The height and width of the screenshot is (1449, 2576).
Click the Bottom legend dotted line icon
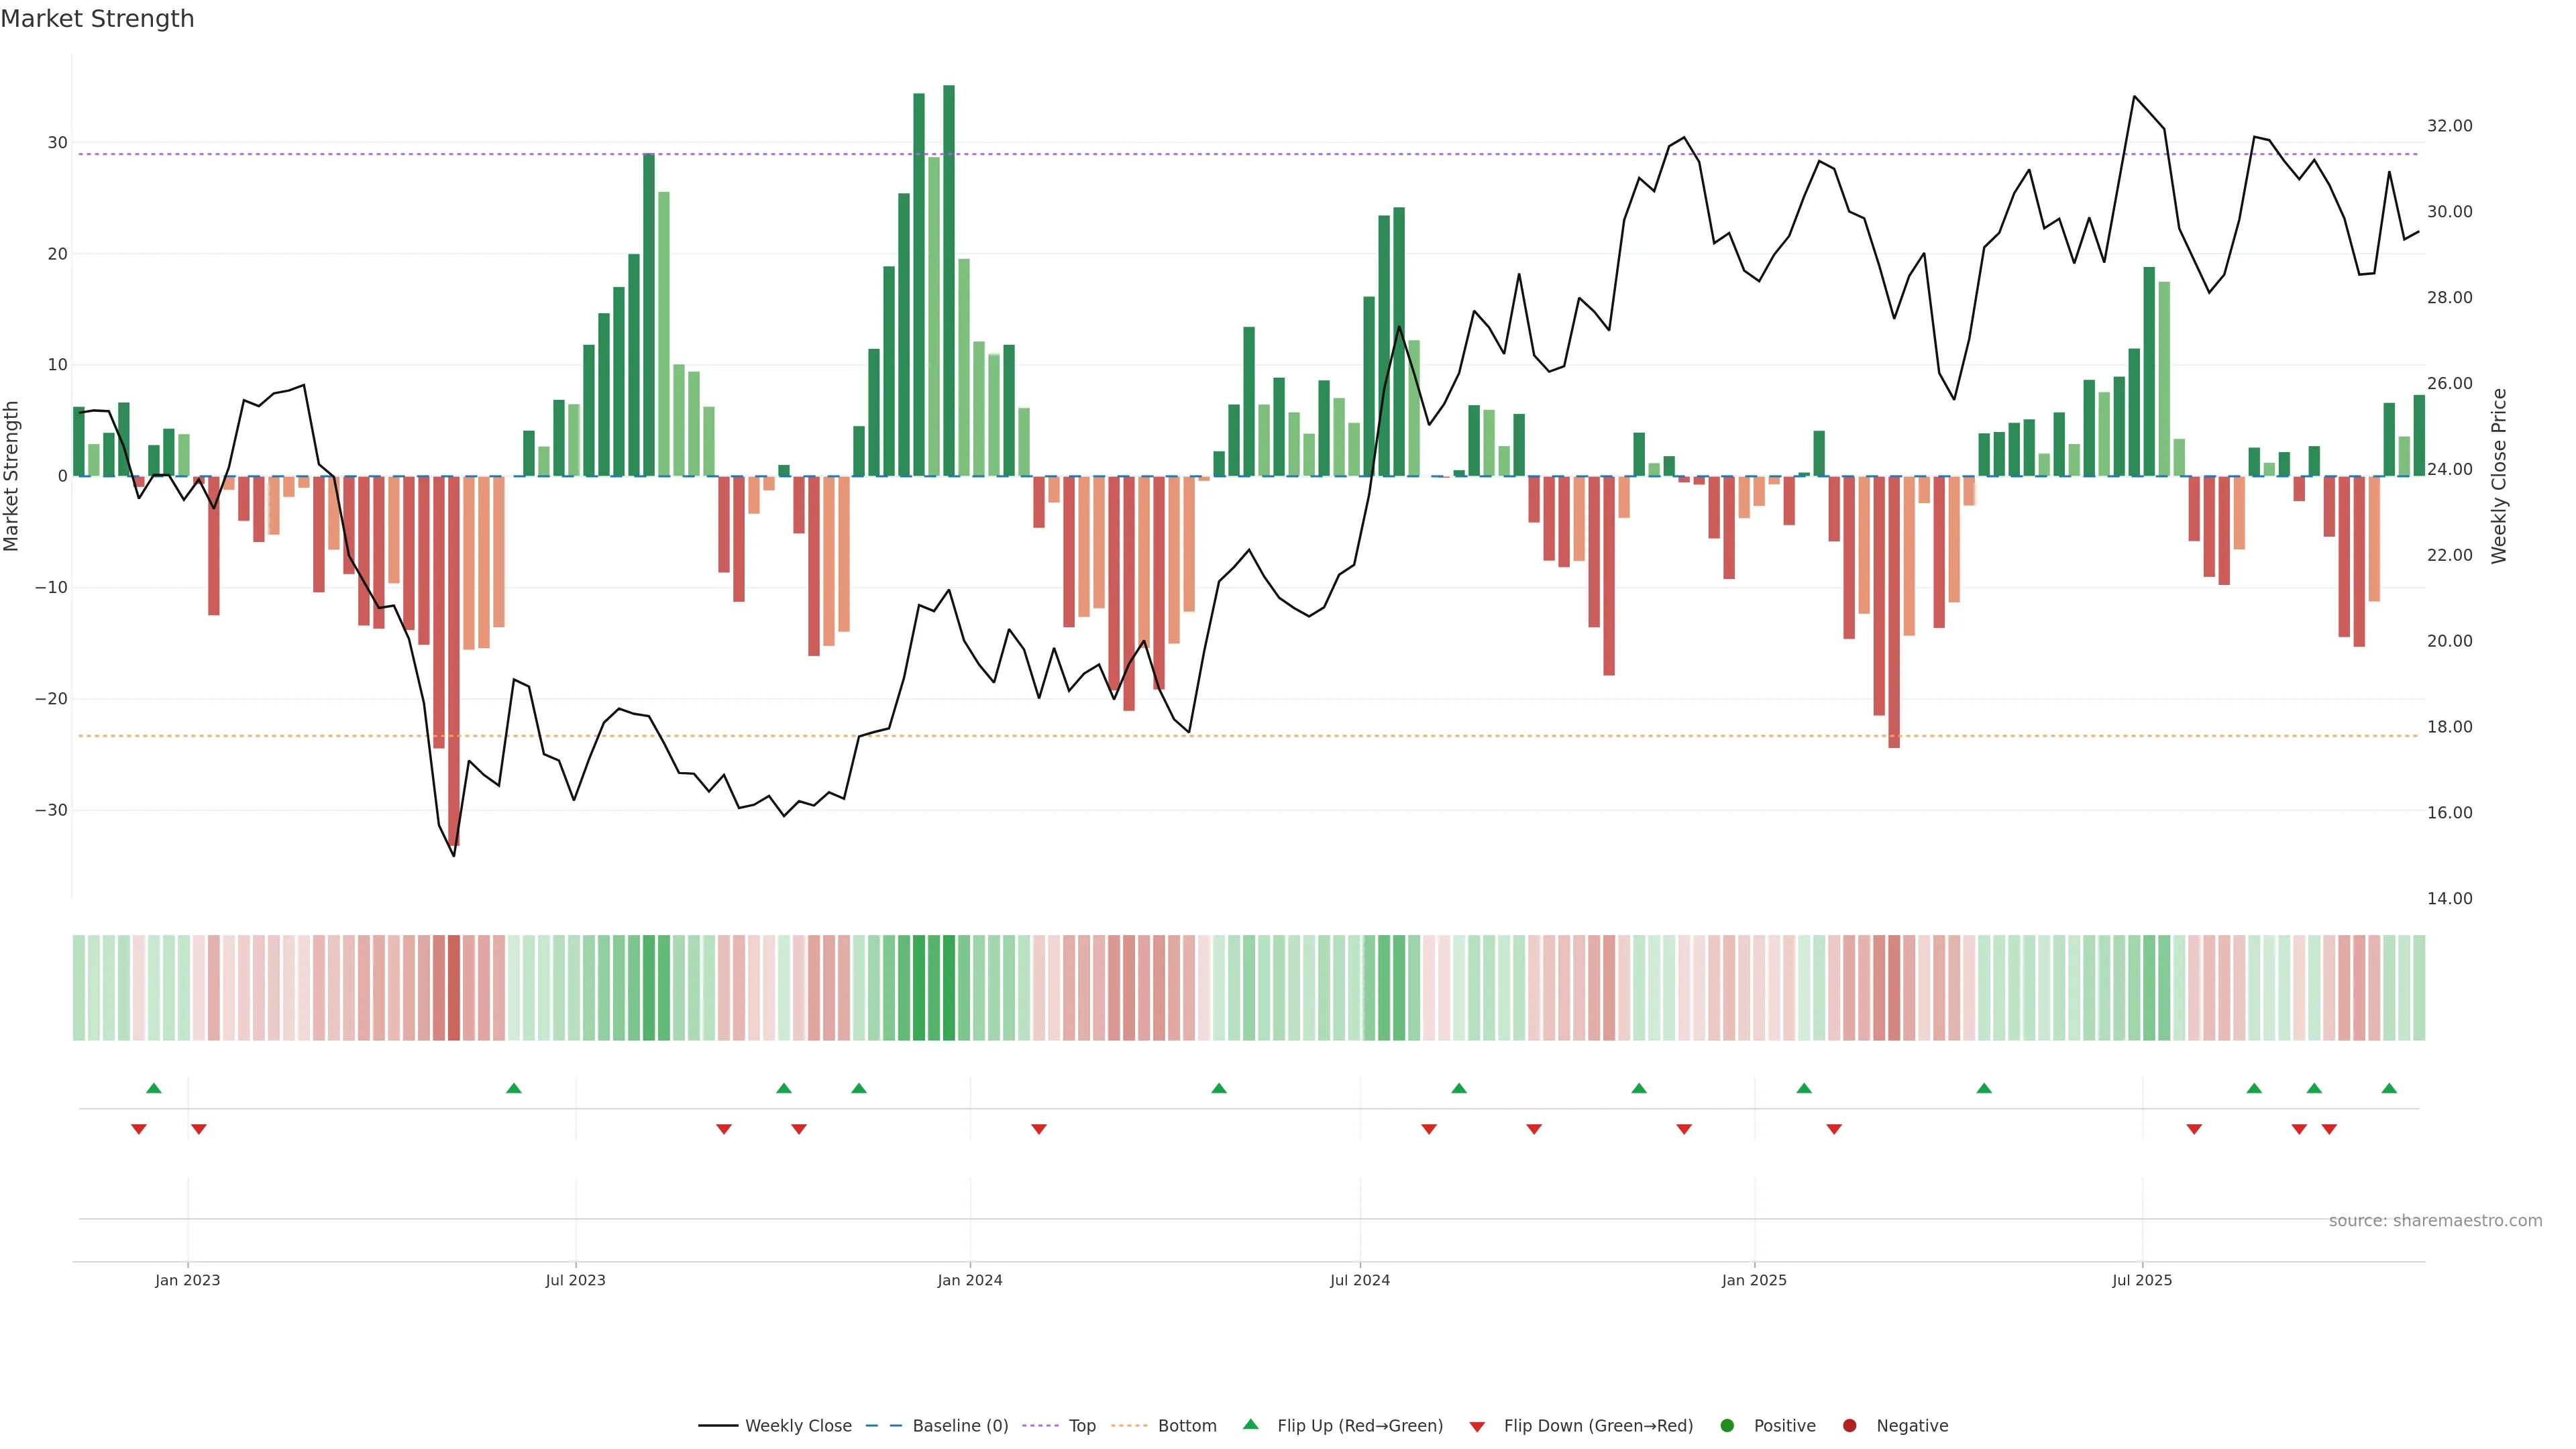(1129, 1425)
